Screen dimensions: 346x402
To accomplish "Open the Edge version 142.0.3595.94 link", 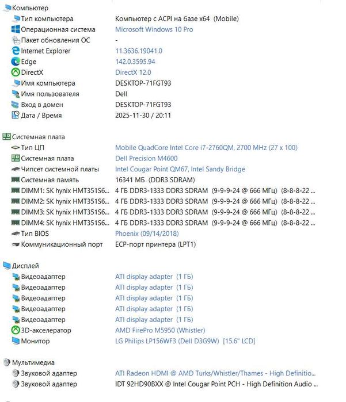I will [135, 62].
